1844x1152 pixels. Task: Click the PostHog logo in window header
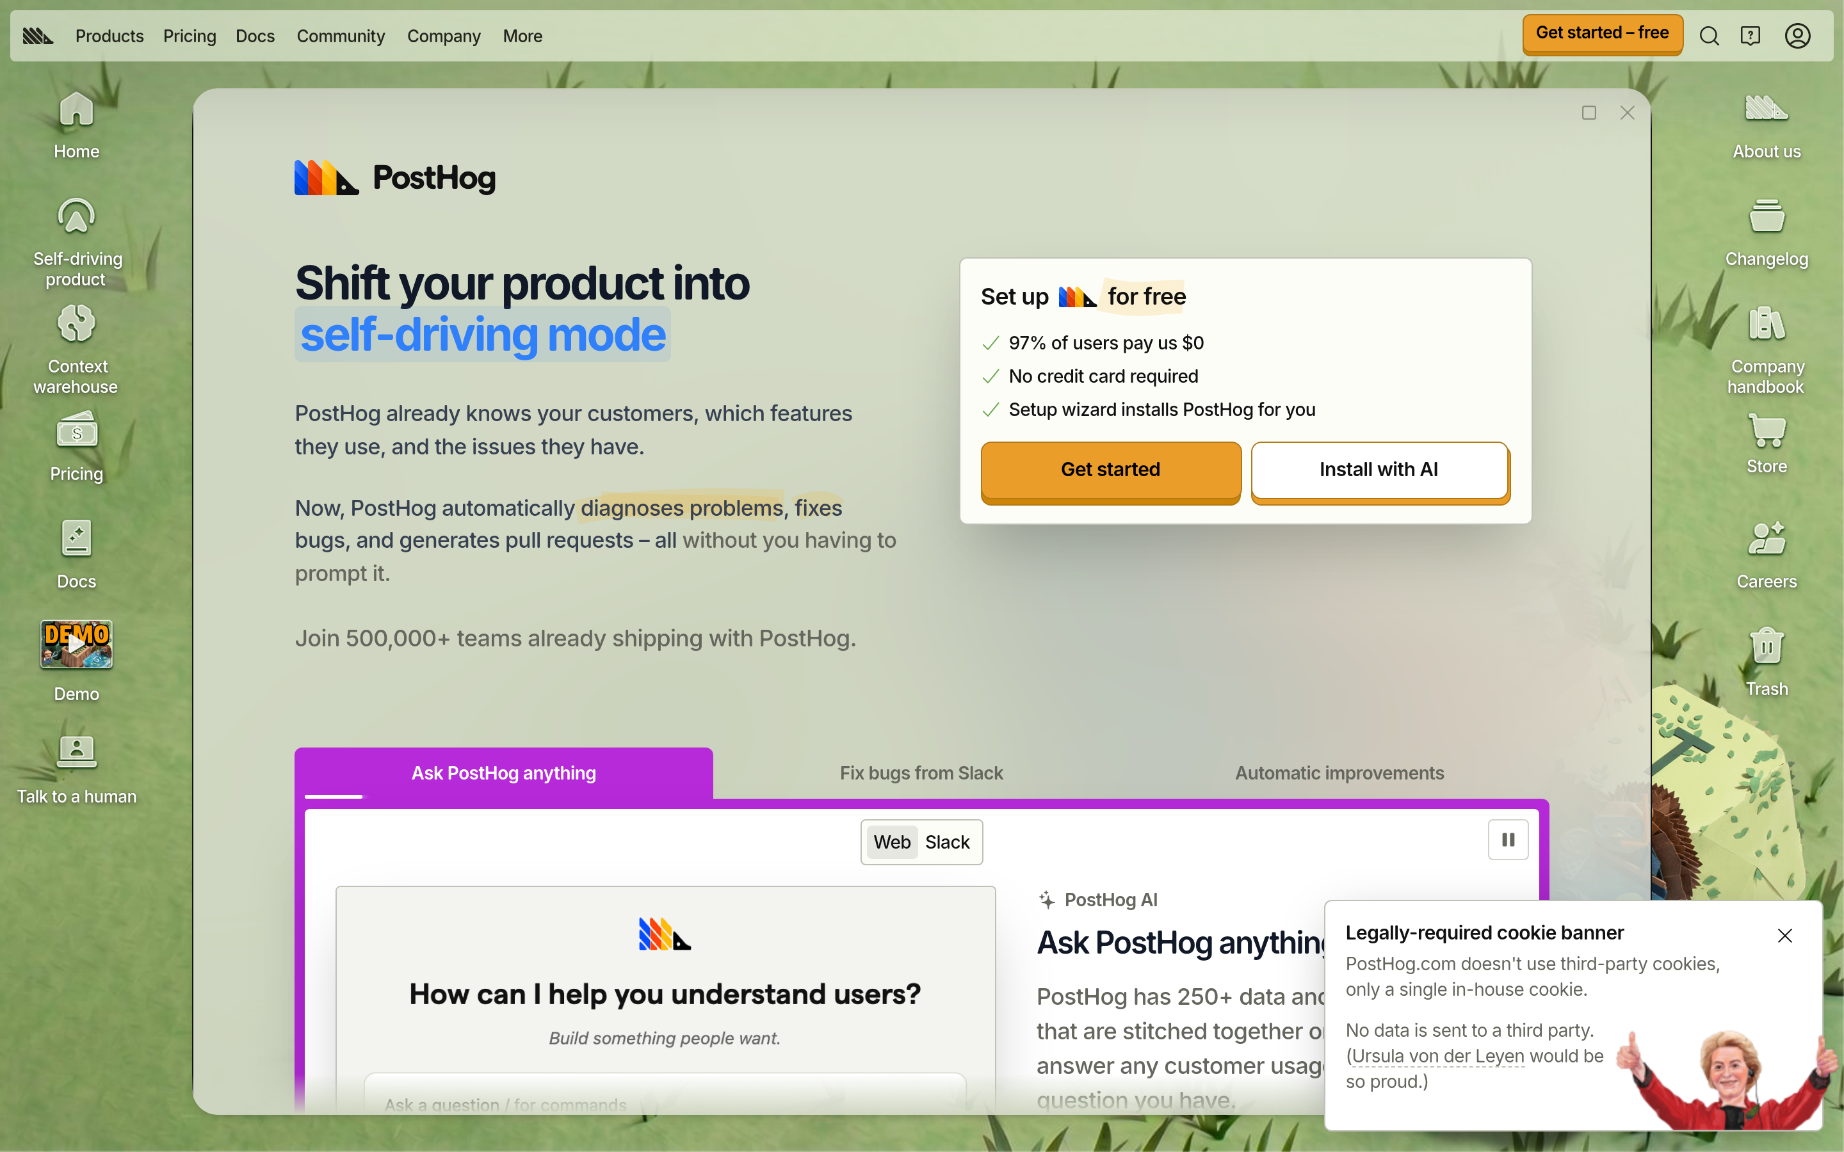click(396, 177)
